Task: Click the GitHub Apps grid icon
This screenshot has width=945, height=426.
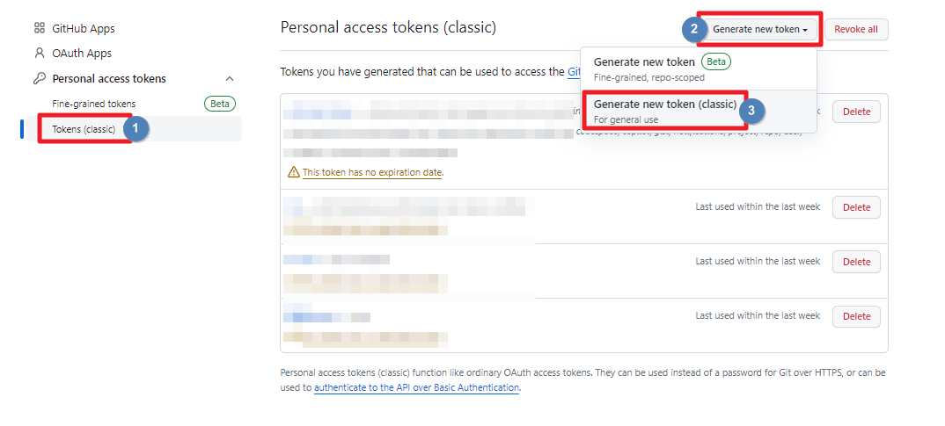Action: pyautogui.click(x=39, y=28)
